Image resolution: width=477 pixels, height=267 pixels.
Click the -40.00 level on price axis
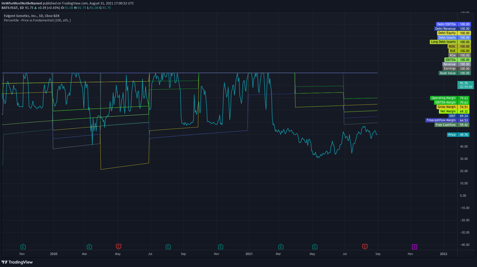point(464,245)
